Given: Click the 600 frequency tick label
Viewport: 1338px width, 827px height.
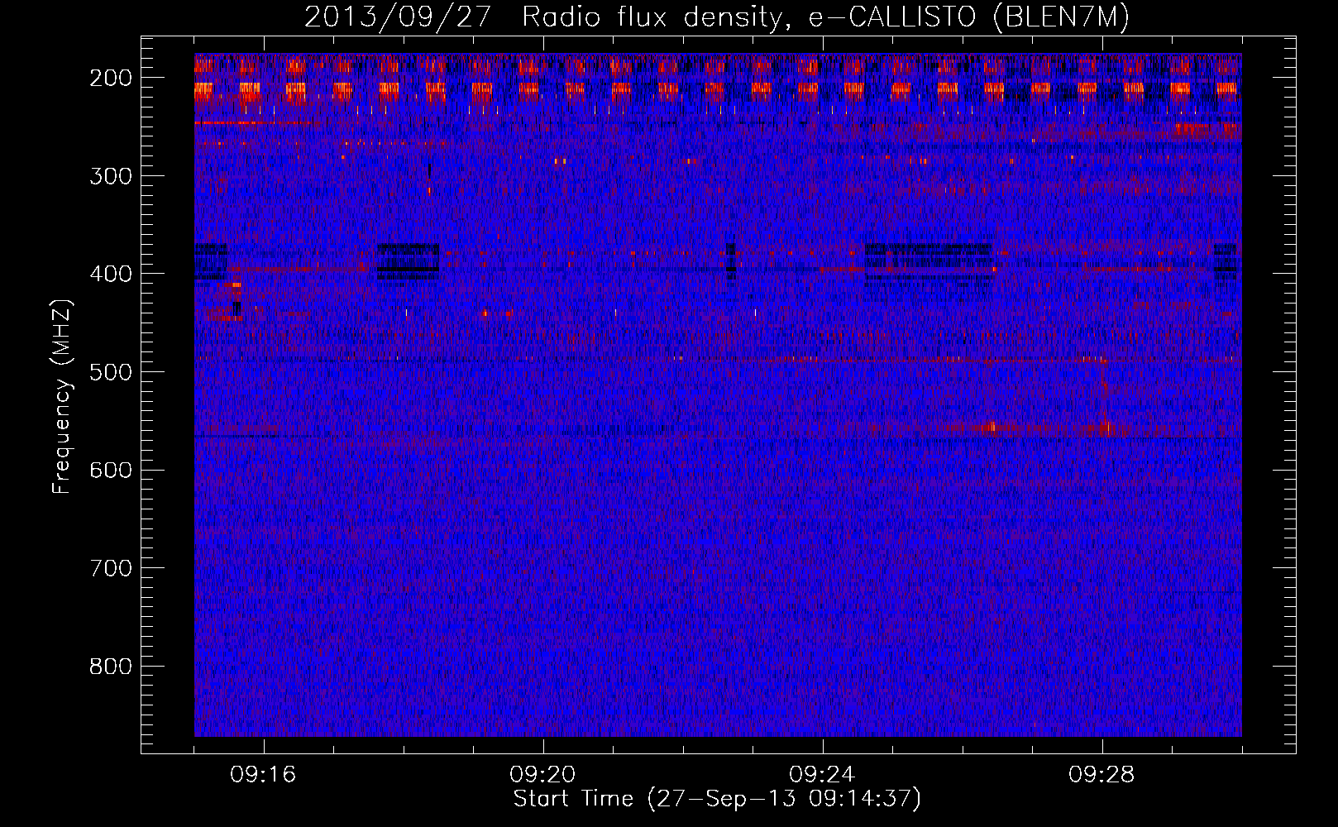Looking at the screenshot, I should click(111, 470).
